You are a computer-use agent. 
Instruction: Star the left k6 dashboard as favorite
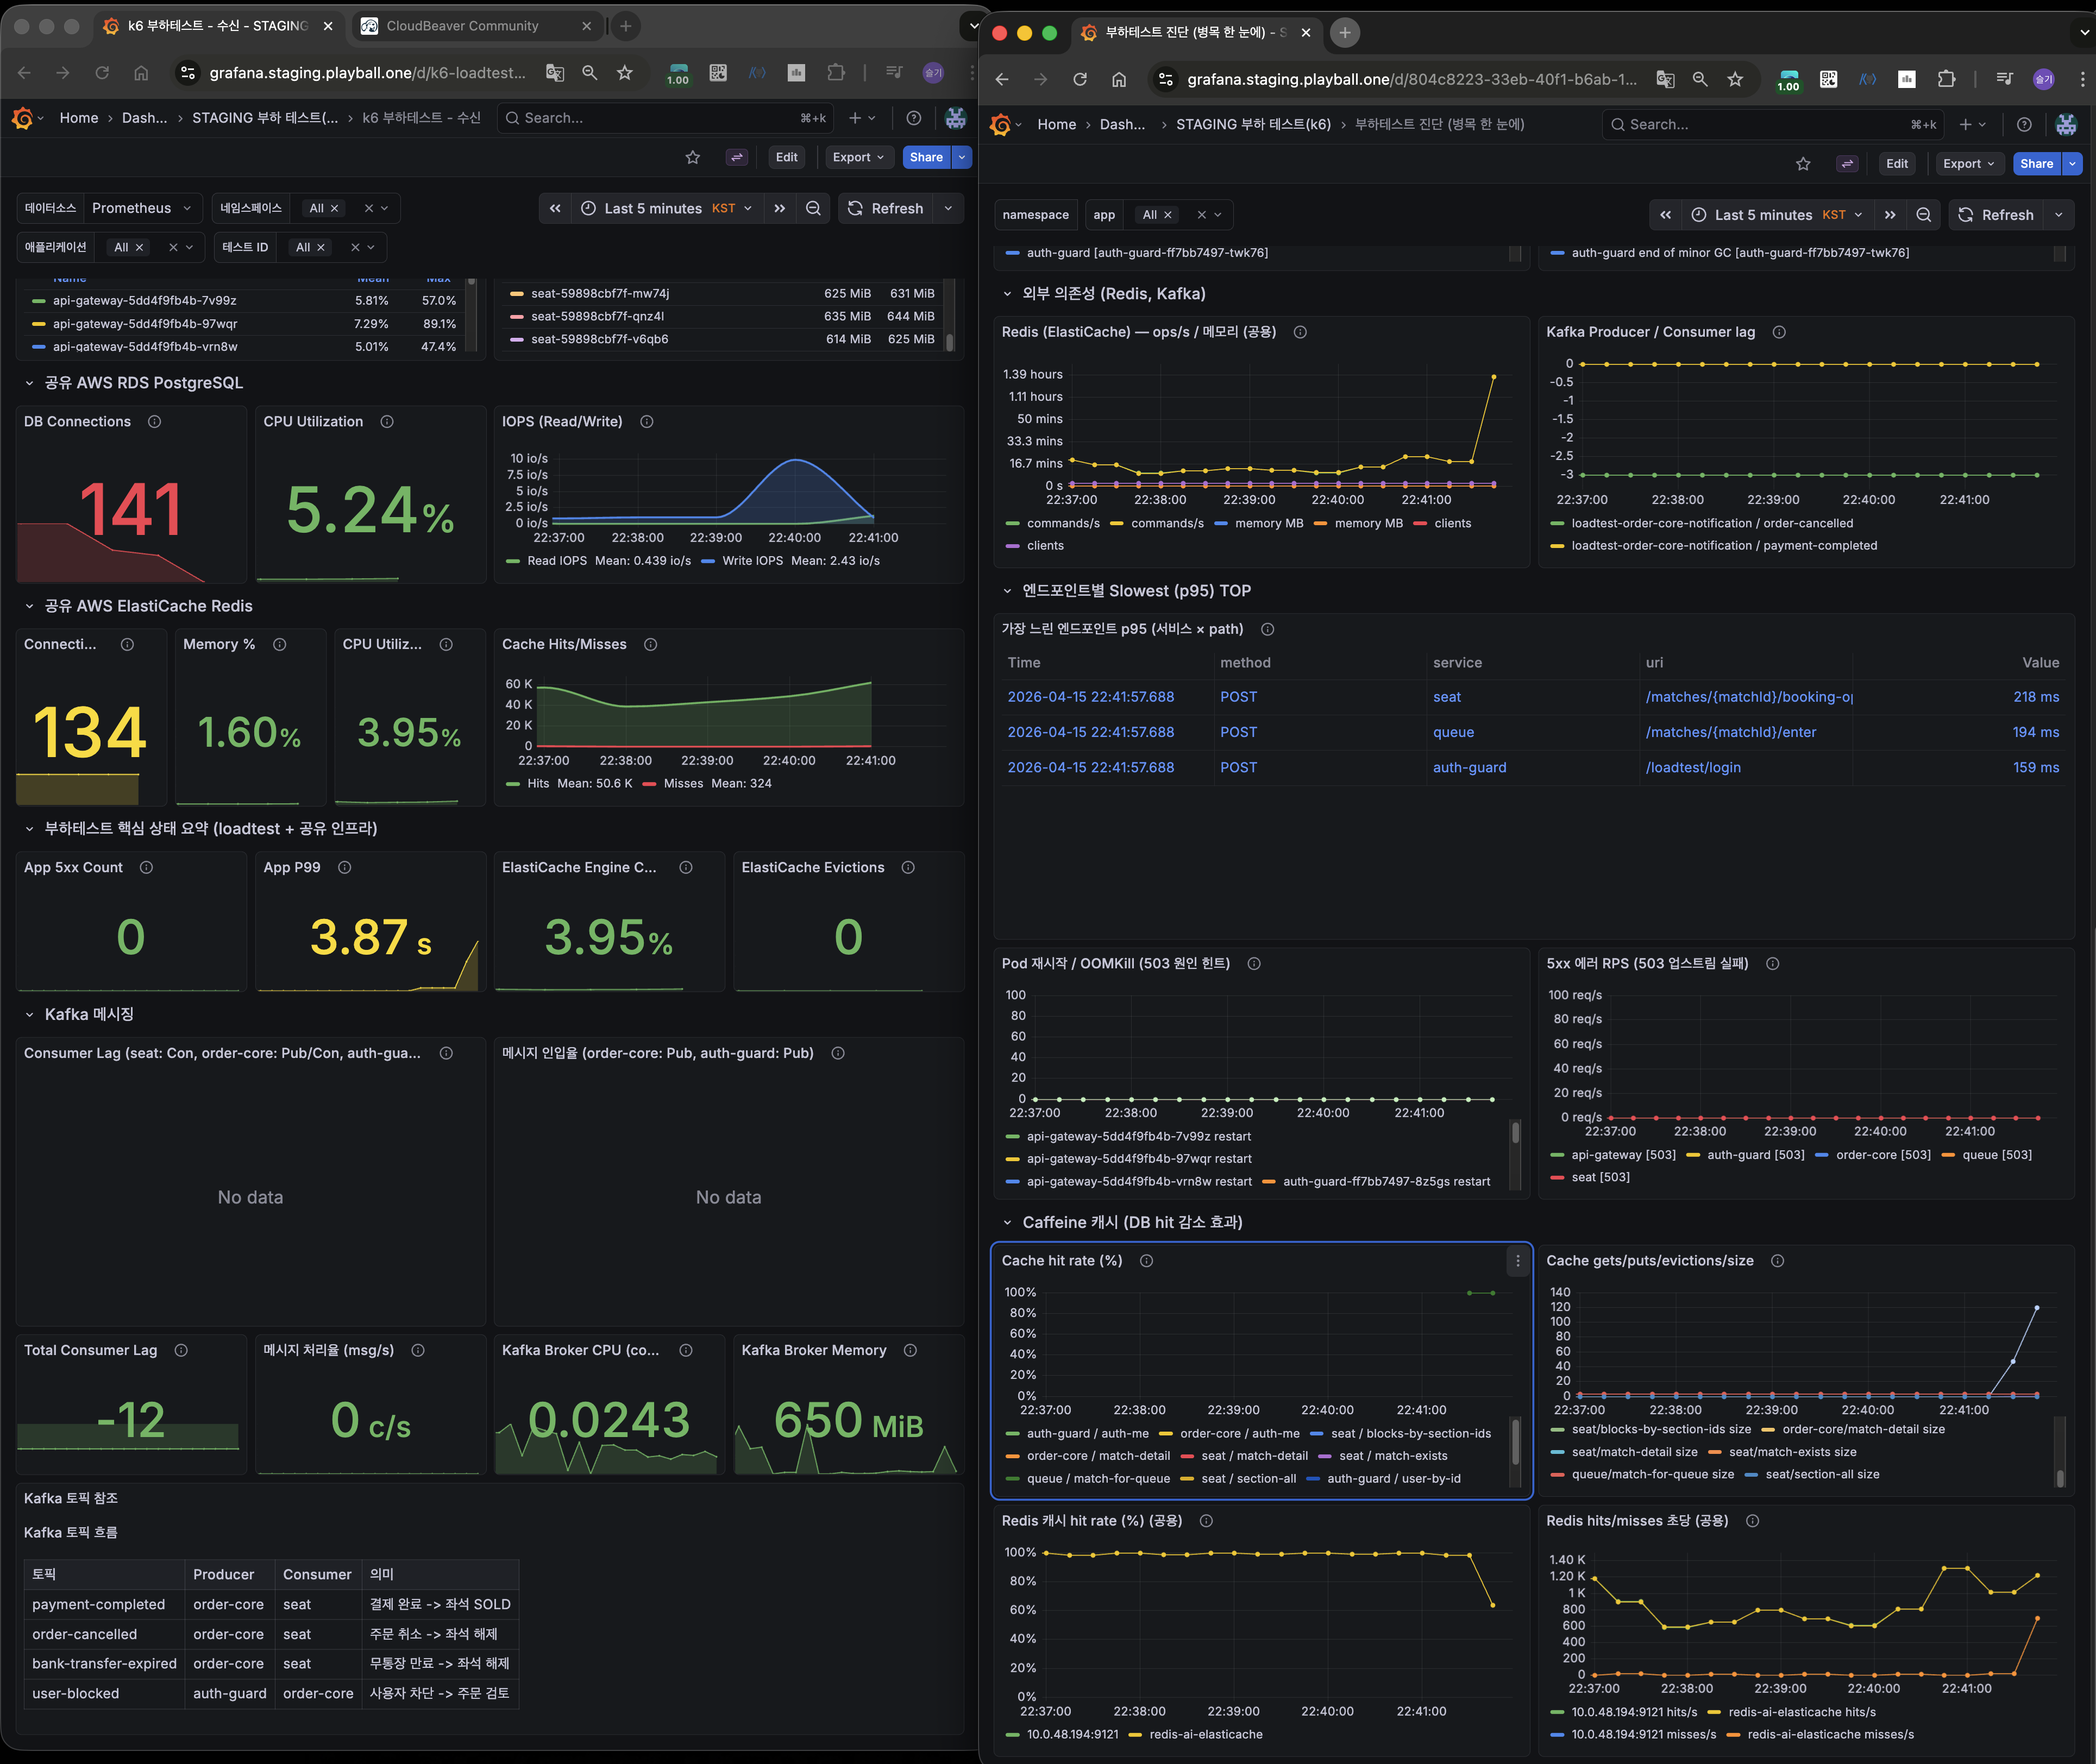pos(692,157)
